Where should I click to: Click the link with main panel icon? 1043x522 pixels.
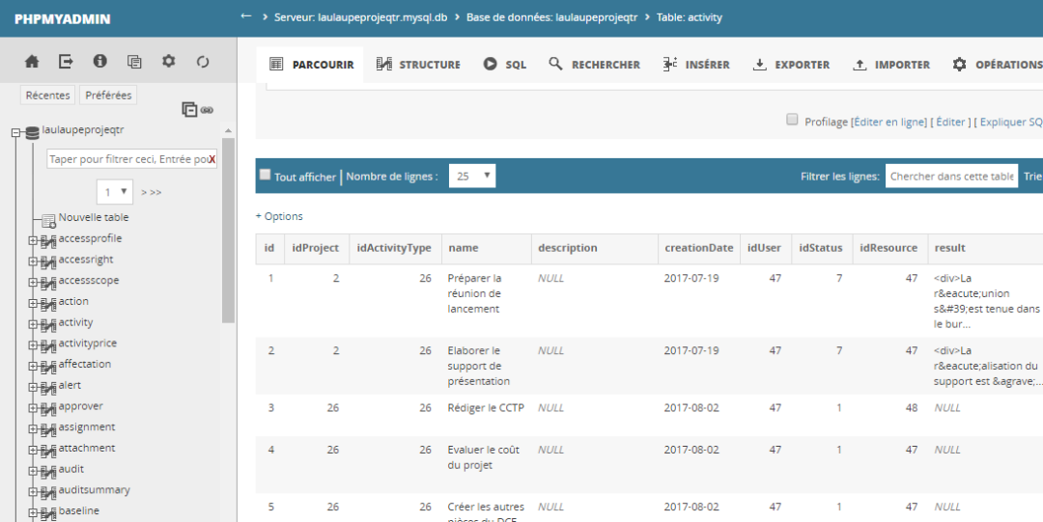pyautogui.click(x=207, y=110)
